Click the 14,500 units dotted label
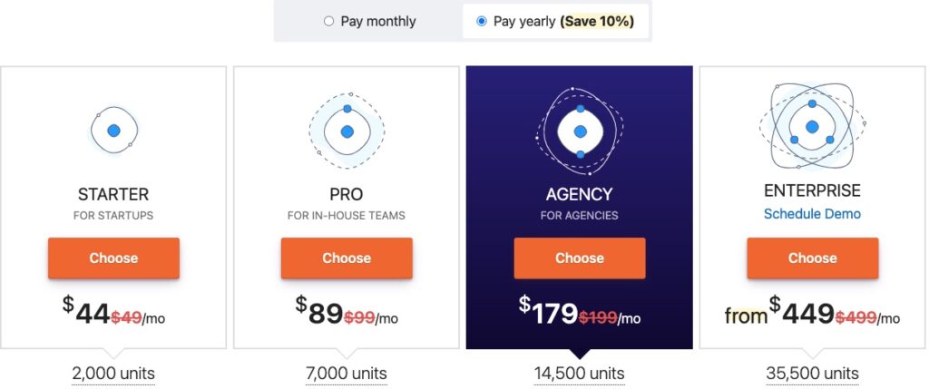This screenshot has height=389, width=929. [x=580, y=374]
